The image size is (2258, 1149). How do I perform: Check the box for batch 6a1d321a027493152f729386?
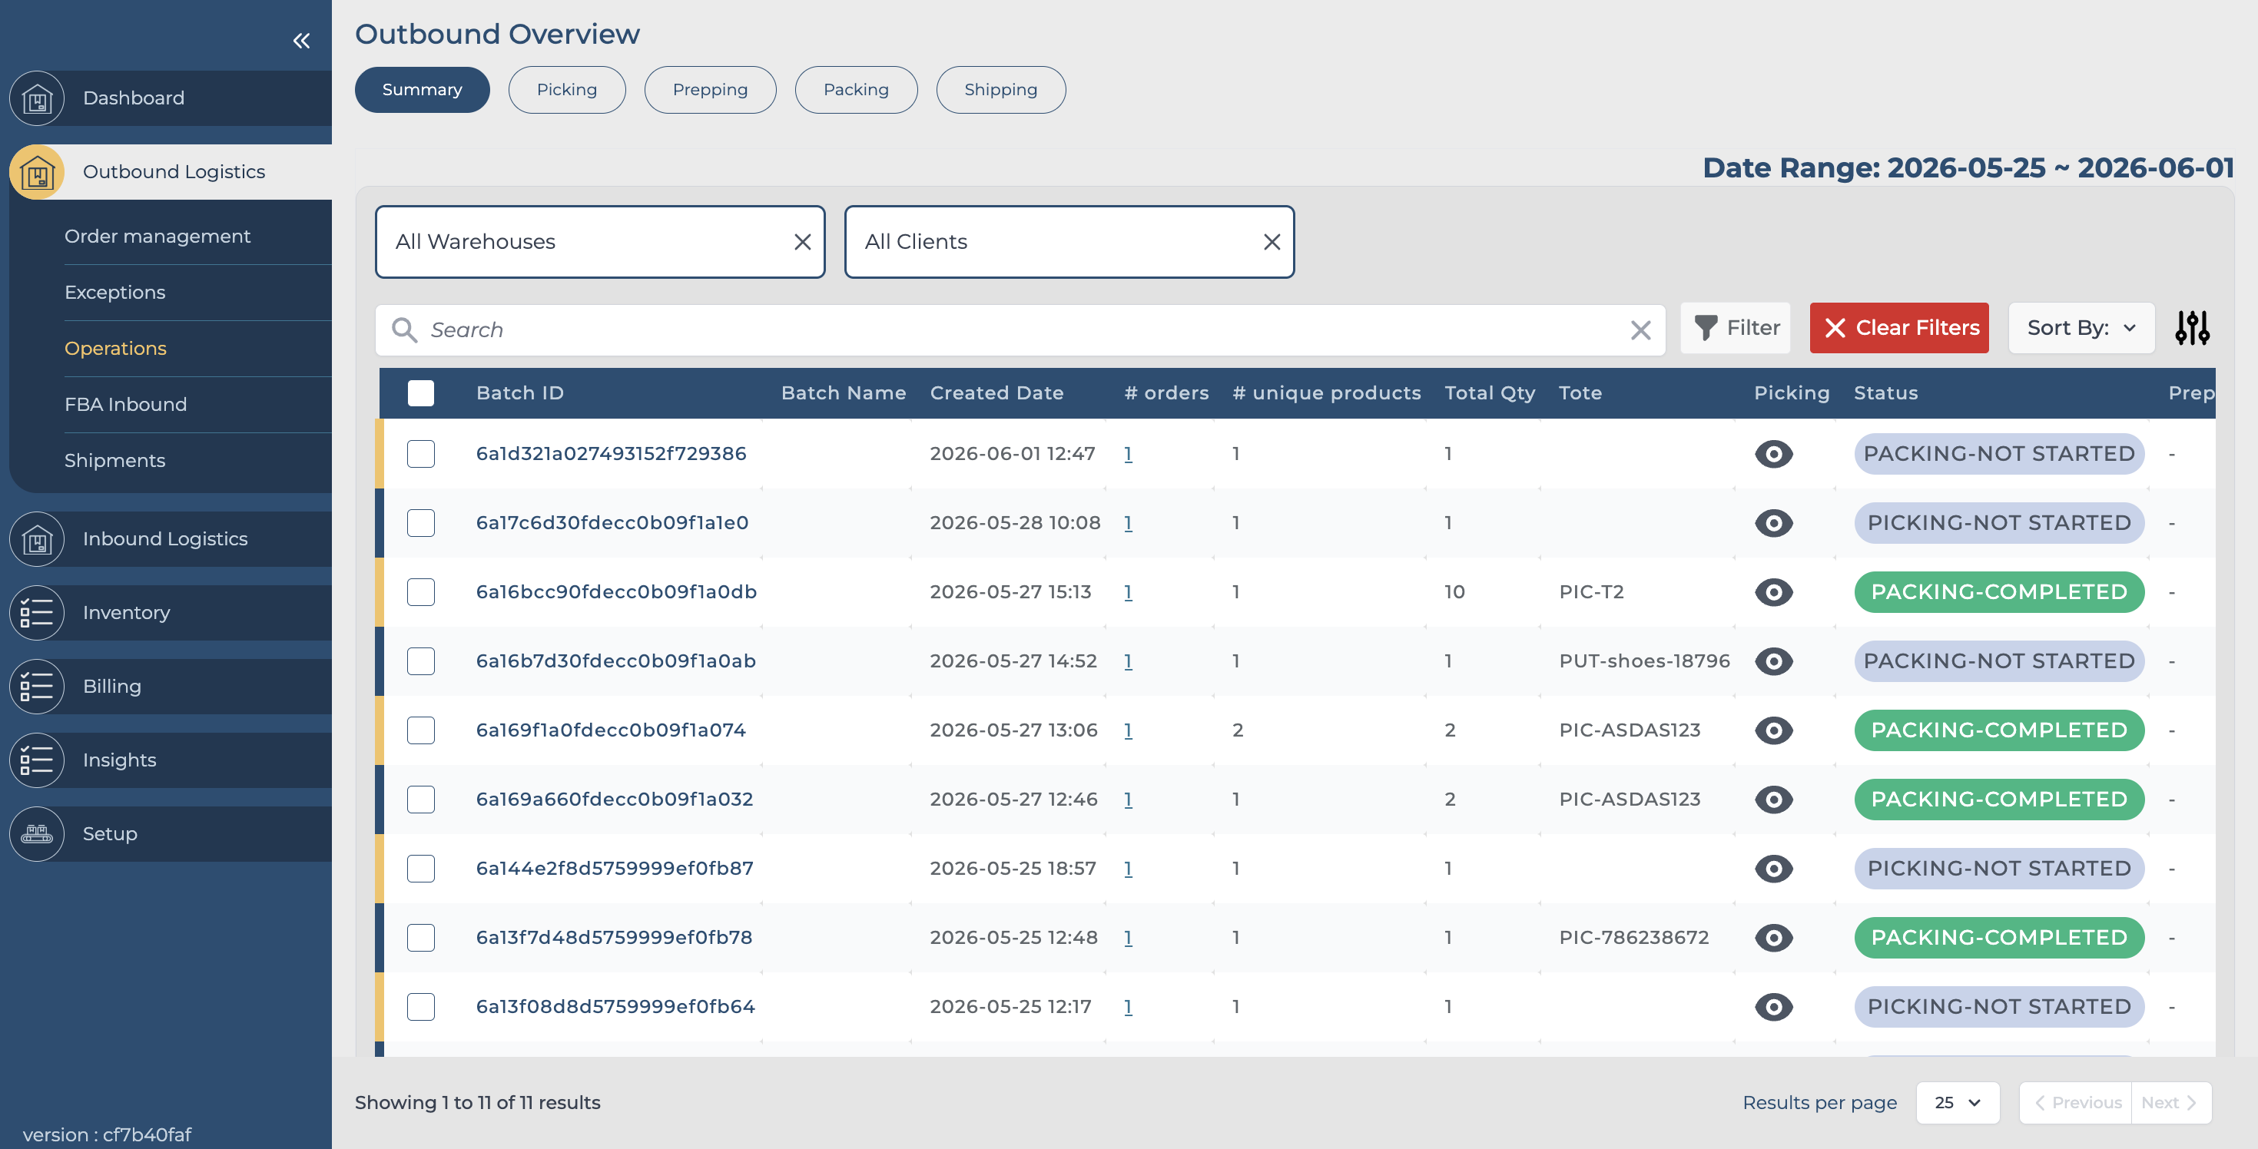421,454
